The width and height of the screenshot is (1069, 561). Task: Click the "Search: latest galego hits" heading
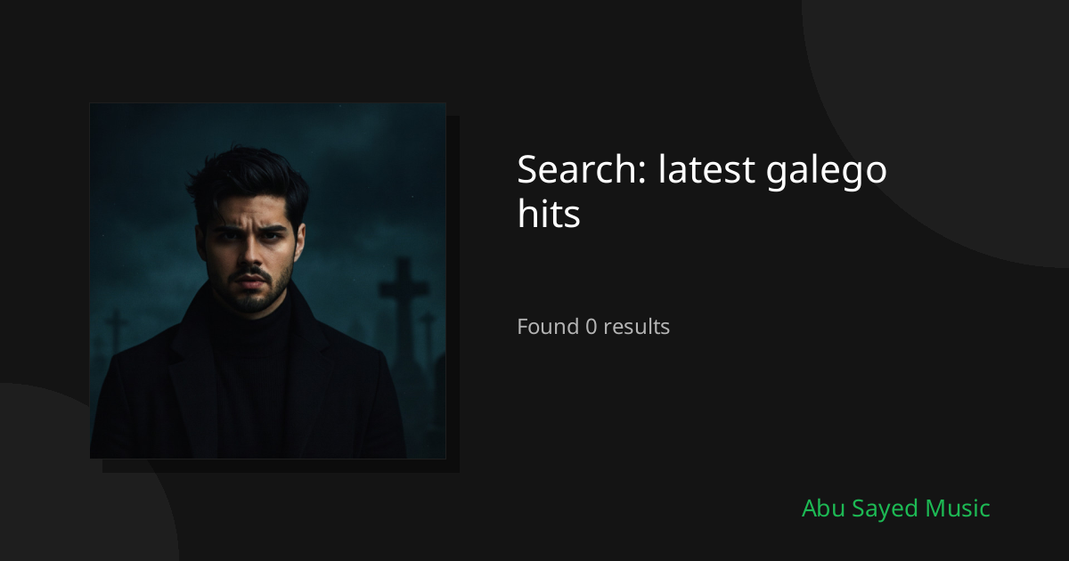(x=701, y=191)
